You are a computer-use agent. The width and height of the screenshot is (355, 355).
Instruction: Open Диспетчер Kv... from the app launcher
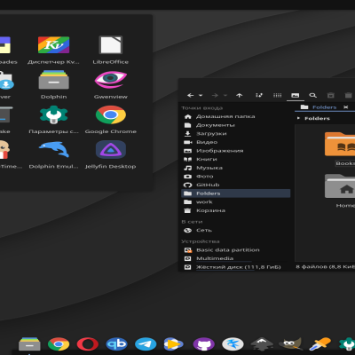point(53,50)
